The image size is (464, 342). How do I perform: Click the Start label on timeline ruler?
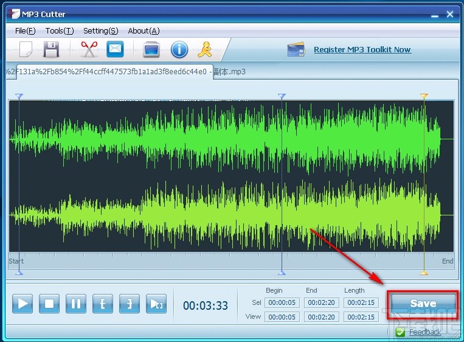tap(16, 261)
